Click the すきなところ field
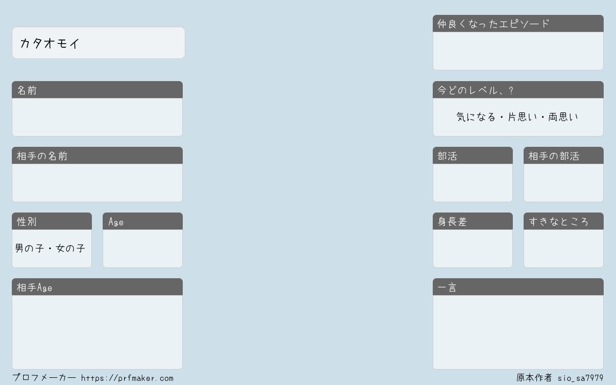The width and height of the screenshot is (616, 385). coord(564,248)
